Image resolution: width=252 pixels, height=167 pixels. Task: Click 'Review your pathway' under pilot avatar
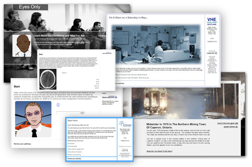[x=22, y=144]
